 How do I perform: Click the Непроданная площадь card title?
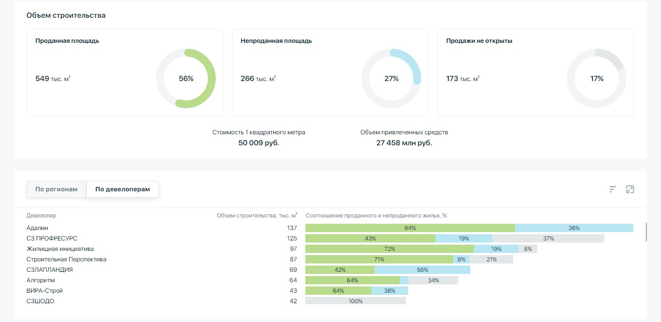[277, 41]
